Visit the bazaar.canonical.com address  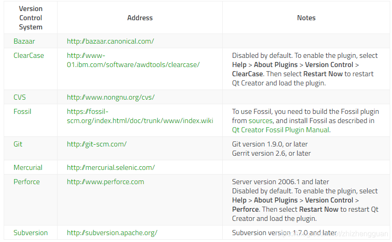[x=110, y=41]
